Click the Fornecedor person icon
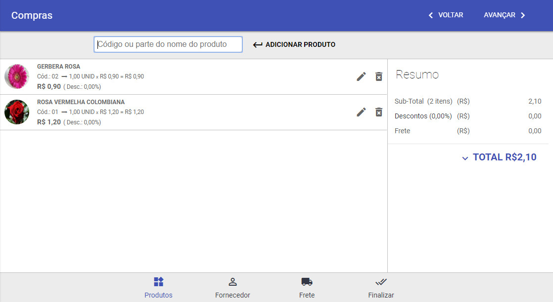Image resolution: width=553 pixels, height=302 pixels. click(x=232, y=282)
